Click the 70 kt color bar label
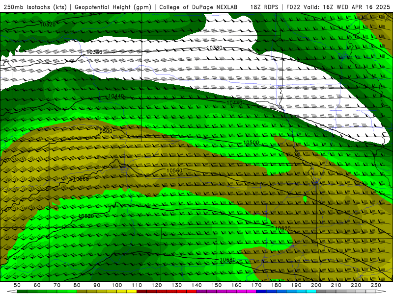The width and height of the screenshot is (393, 294). (x=57, y=285)
